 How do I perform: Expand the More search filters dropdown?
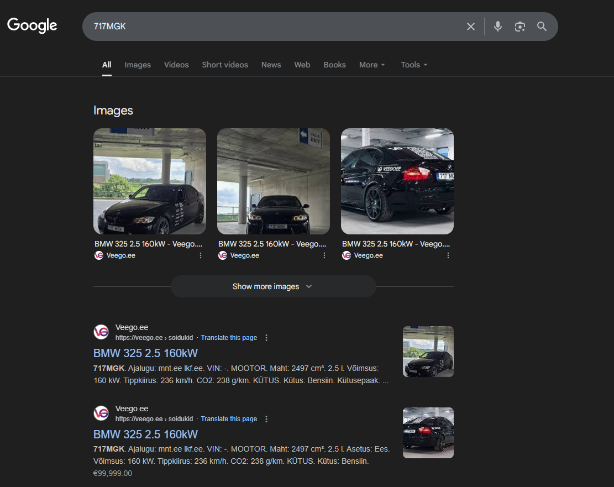(x=371, y=65)
